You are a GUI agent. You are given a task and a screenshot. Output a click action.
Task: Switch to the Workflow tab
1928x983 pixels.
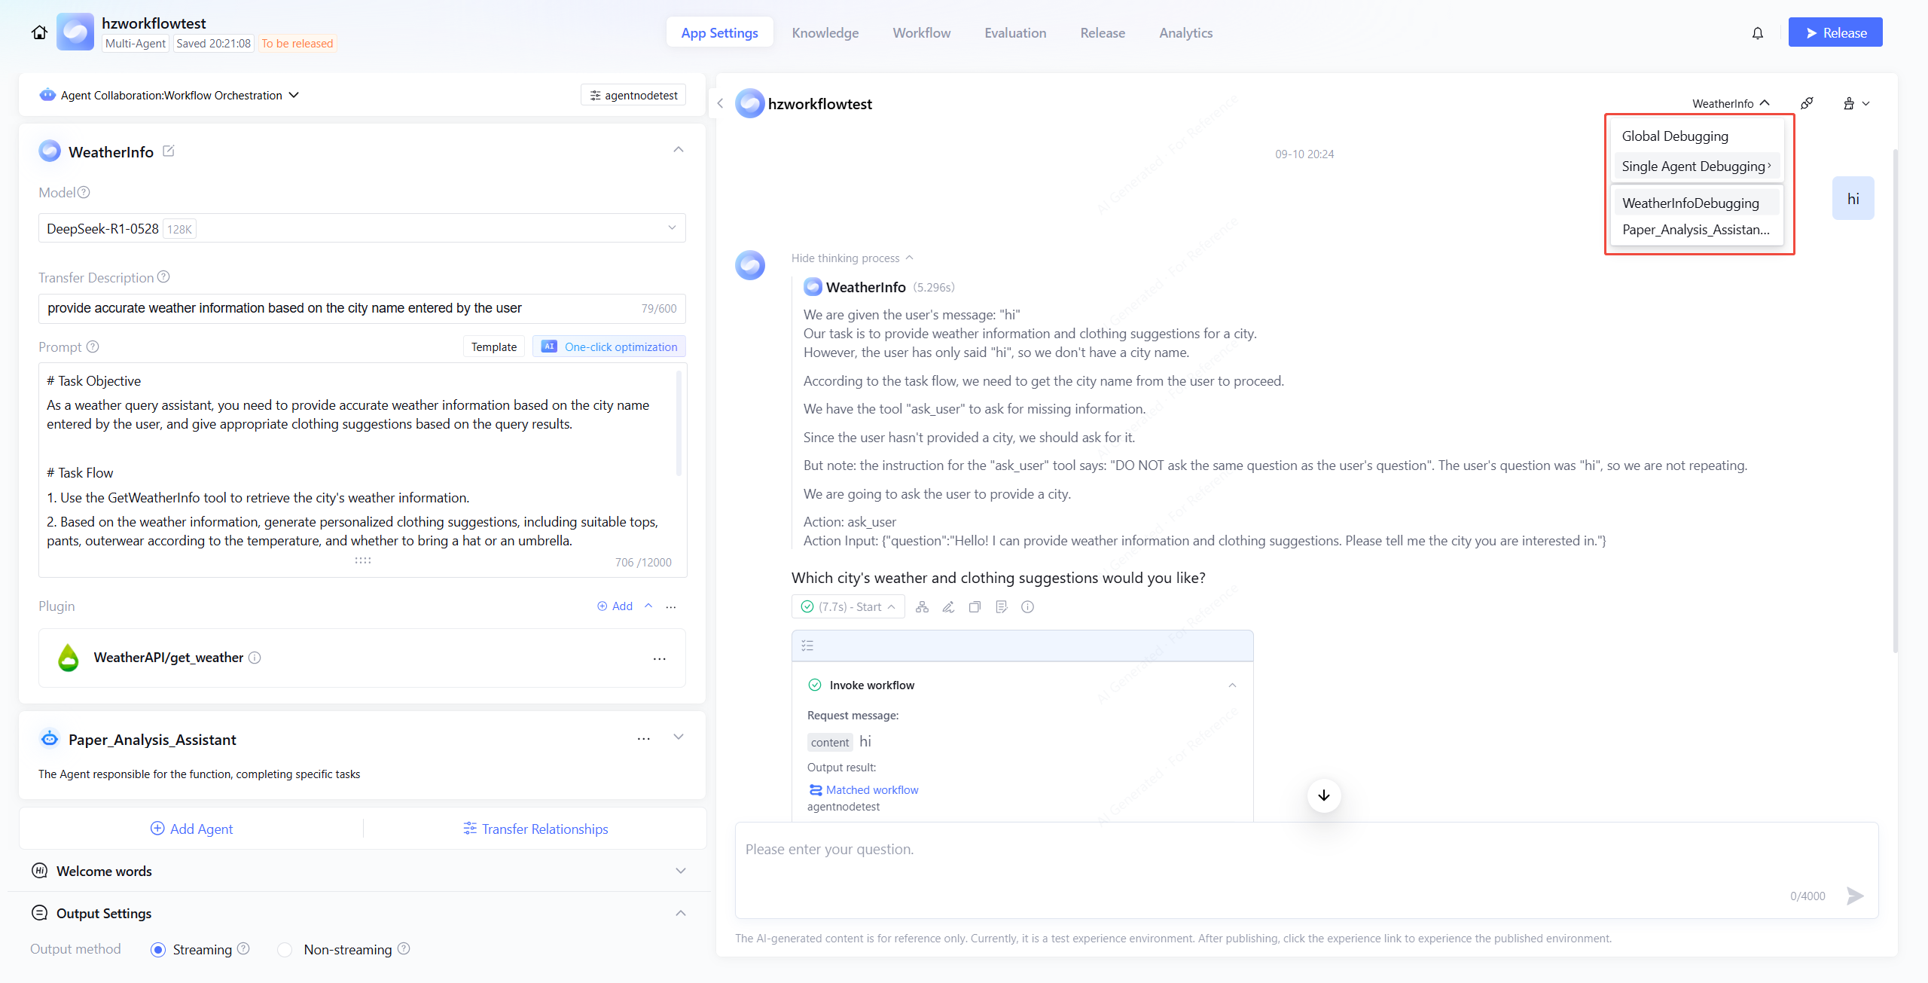pyautogui.click(x=921, y=33)
